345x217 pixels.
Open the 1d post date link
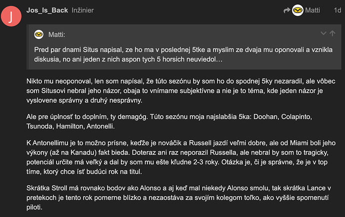tap(337, 10)
